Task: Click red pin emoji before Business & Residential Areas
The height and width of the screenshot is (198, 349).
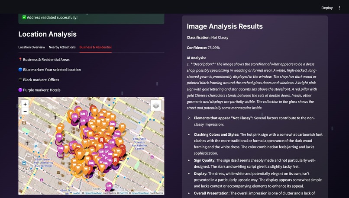Action: pyautogui.click(x=20, y=59)
